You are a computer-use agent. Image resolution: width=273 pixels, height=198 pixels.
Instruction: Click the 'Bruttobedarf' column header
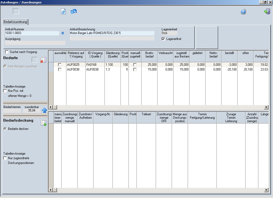point(149,55)
